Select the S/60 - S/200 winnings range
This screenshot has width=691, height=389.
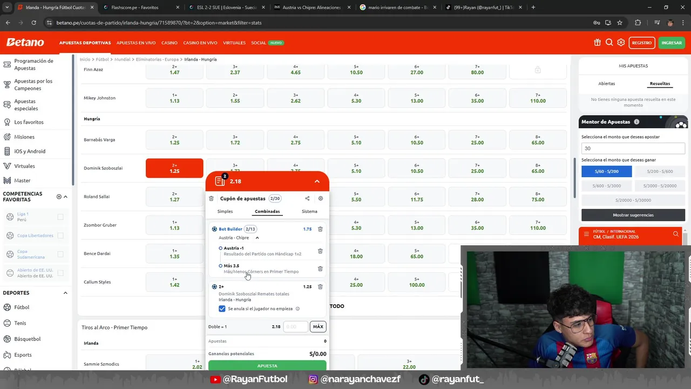[607, 171]
